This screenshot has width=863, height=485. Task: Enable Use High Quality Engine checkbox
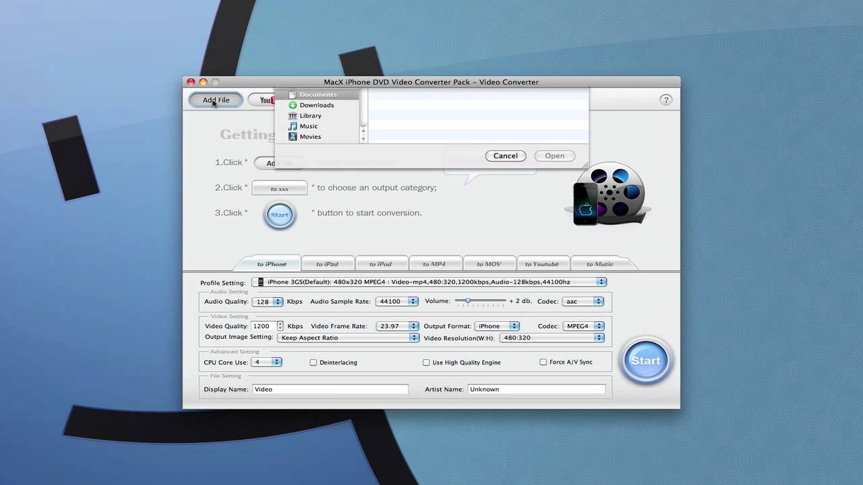[x=426, y=362]
